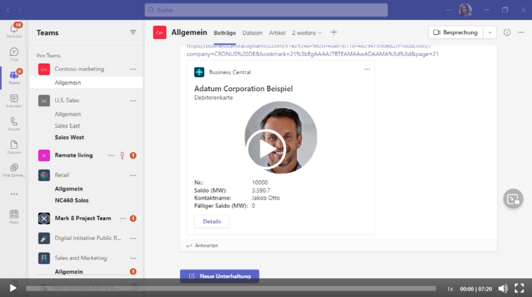Viewport: 532px width, 297px height.
Task: Click the Contoso marketing Cm channel avatar
Action: click(159, 33)
